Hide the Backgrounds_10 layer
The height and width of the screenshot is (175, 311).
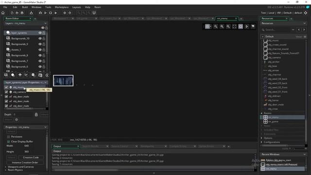[40, 38]
